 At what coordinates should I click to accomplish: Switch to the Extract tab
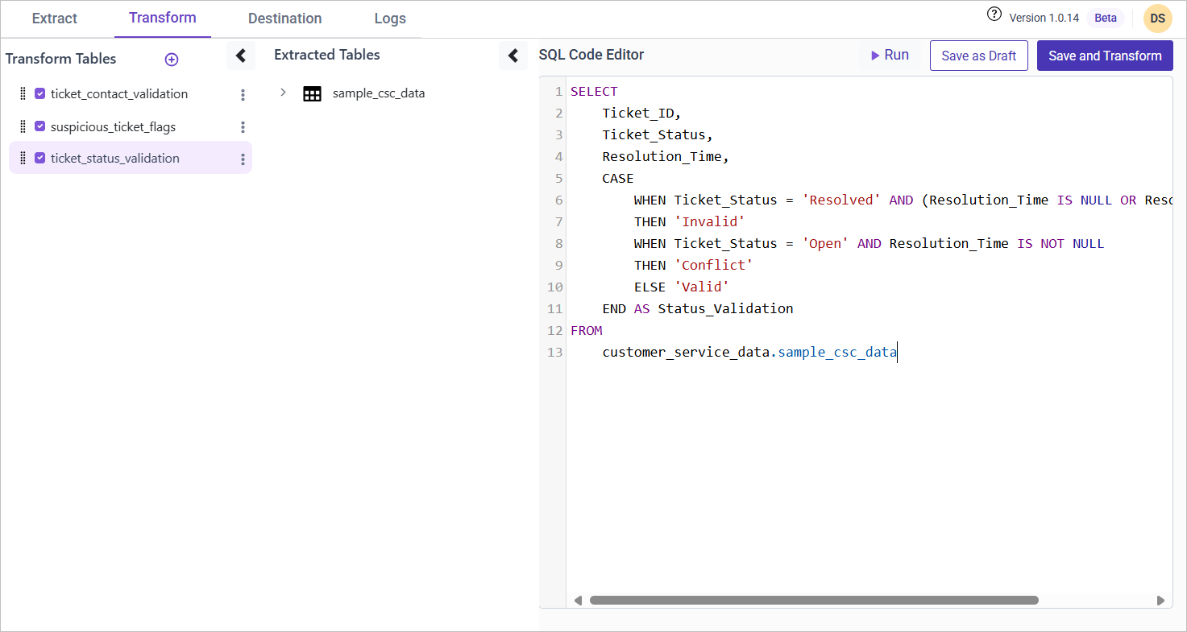pyautogui.click(x=55, y=19)
